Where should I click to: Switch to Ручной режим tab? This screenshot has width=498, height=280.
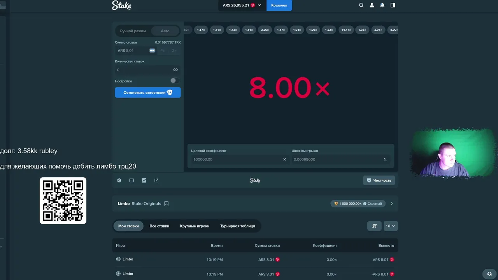pos(133,31)
